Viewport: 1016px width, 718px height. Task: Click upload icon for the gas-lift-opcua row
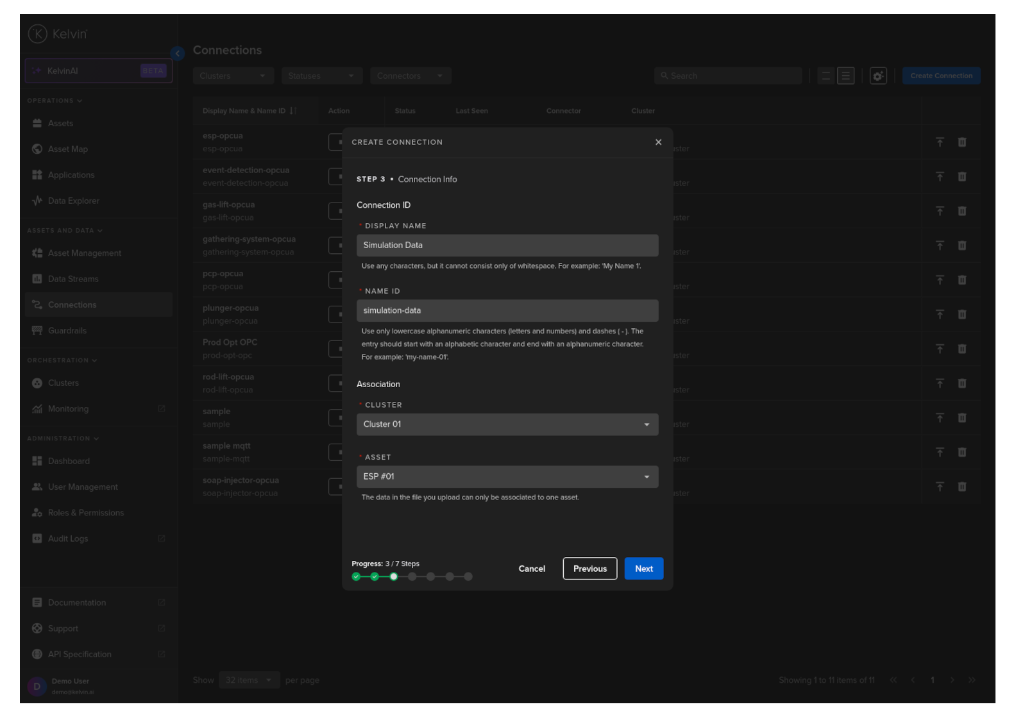940,211
